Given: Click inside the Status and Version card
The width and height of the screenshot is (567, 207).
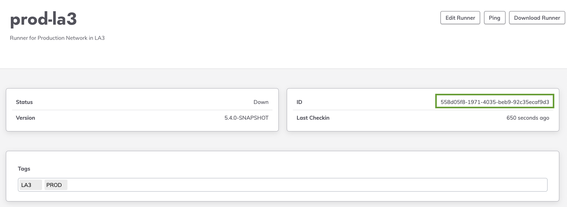Looking at the screenshot, I should pyautogui.click(x=142, y=110).
